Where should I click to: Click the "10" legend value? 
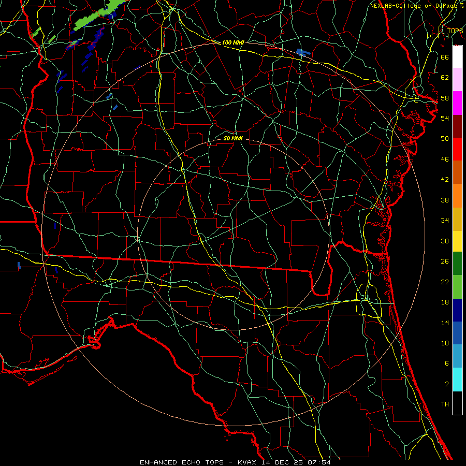point(445,343)
